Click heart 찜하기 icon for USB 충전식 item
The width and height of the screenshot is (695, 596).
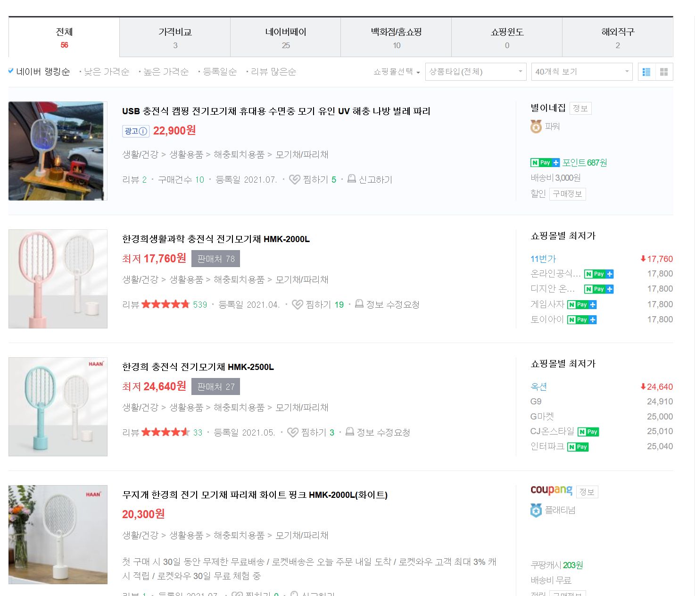[295, 179]
